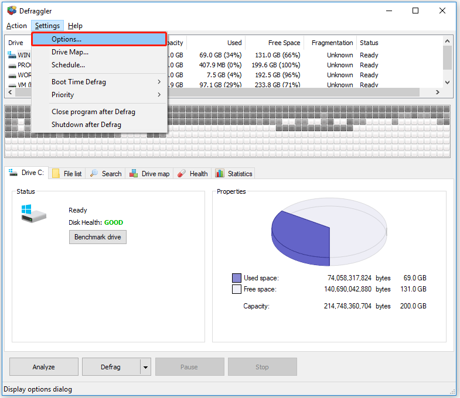The image size is (460, 398).
Task: Click the disk usage pie chart
Action: [x=329, y=232]
